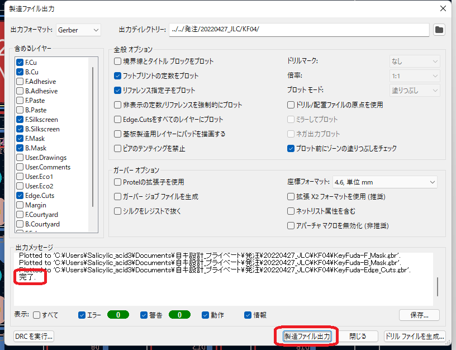
Task: Enable 非表示の定数/リファレンスを強制的にプロット
Action: coord(117,105)
